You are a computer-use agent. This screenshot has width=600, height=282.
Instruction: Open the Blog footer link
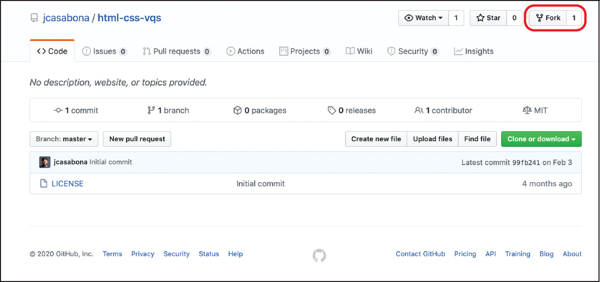click(546, 254)
